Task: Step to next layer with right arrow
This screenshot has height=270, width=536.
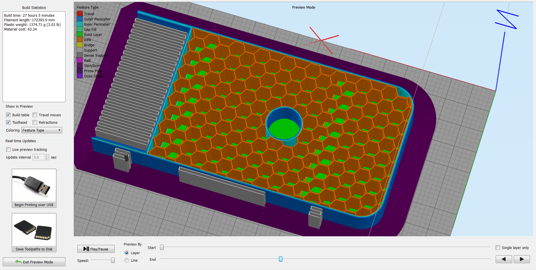Action: coord(522,259)
